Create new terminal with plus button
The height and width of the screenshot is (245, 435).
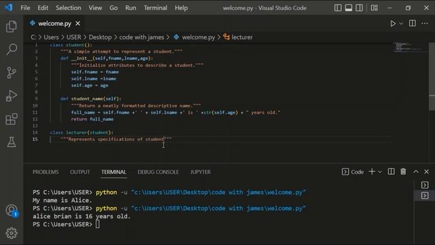click(x=372, y=171)
